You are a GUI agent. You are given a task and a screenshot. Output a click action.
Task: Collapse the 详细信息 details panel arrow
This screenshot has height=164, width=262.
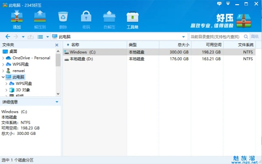click(x=57, y=102)
